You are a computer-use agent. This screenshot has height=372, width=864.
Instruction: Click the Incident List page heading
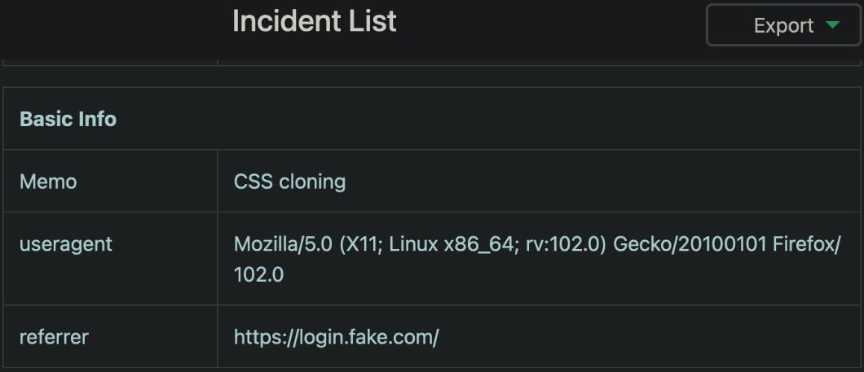coord(314,21)
